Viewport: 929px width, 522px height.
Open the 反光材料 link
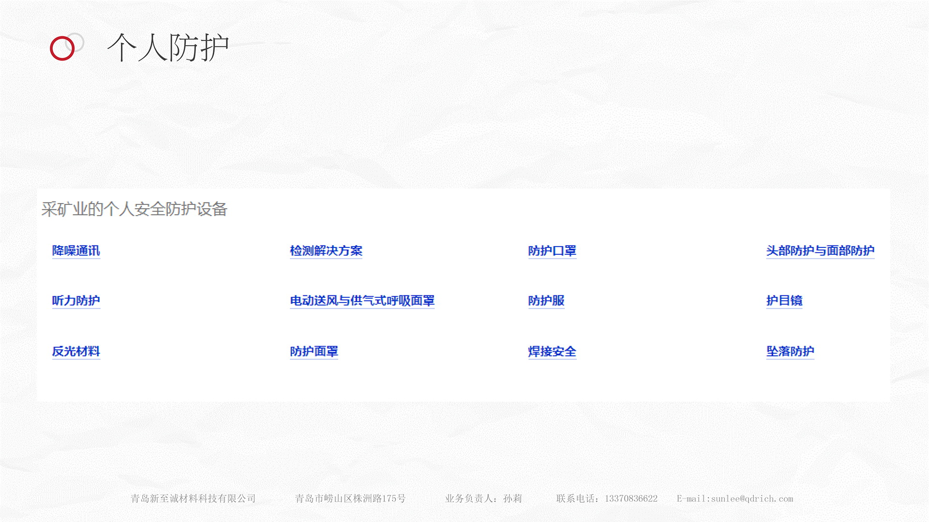pos(76,351)
